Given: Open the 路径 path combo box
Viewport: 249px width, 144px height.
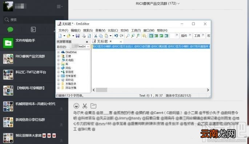Looking at the screenshot, I should tap(80, 46).
